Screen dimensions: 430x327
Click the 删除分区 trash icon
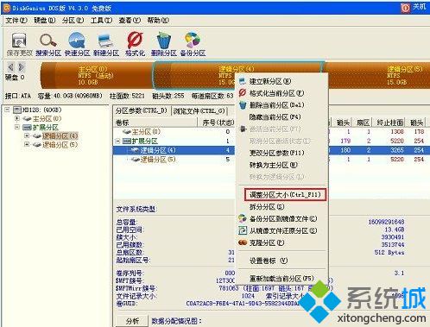point(164,41)
